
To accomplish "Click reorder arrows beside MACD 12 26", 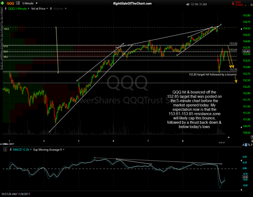I will [11, 150].
